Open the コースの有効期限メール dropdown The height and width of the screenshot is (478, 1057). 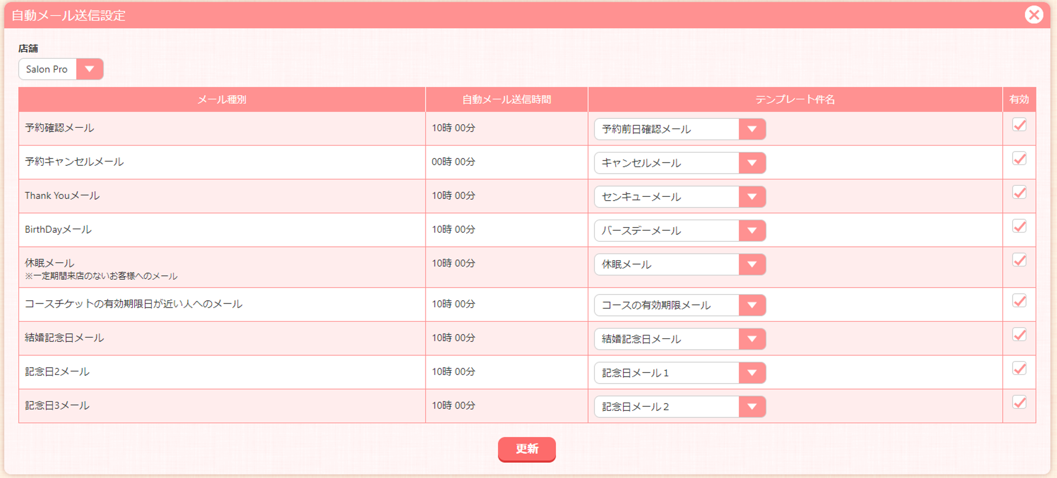coord(680,305)
